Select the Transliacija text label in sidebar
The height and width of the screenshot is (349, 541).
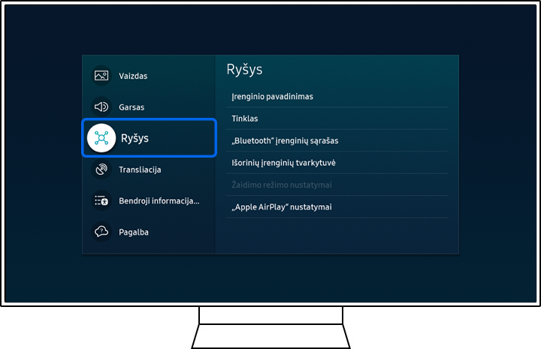point(140,170)
